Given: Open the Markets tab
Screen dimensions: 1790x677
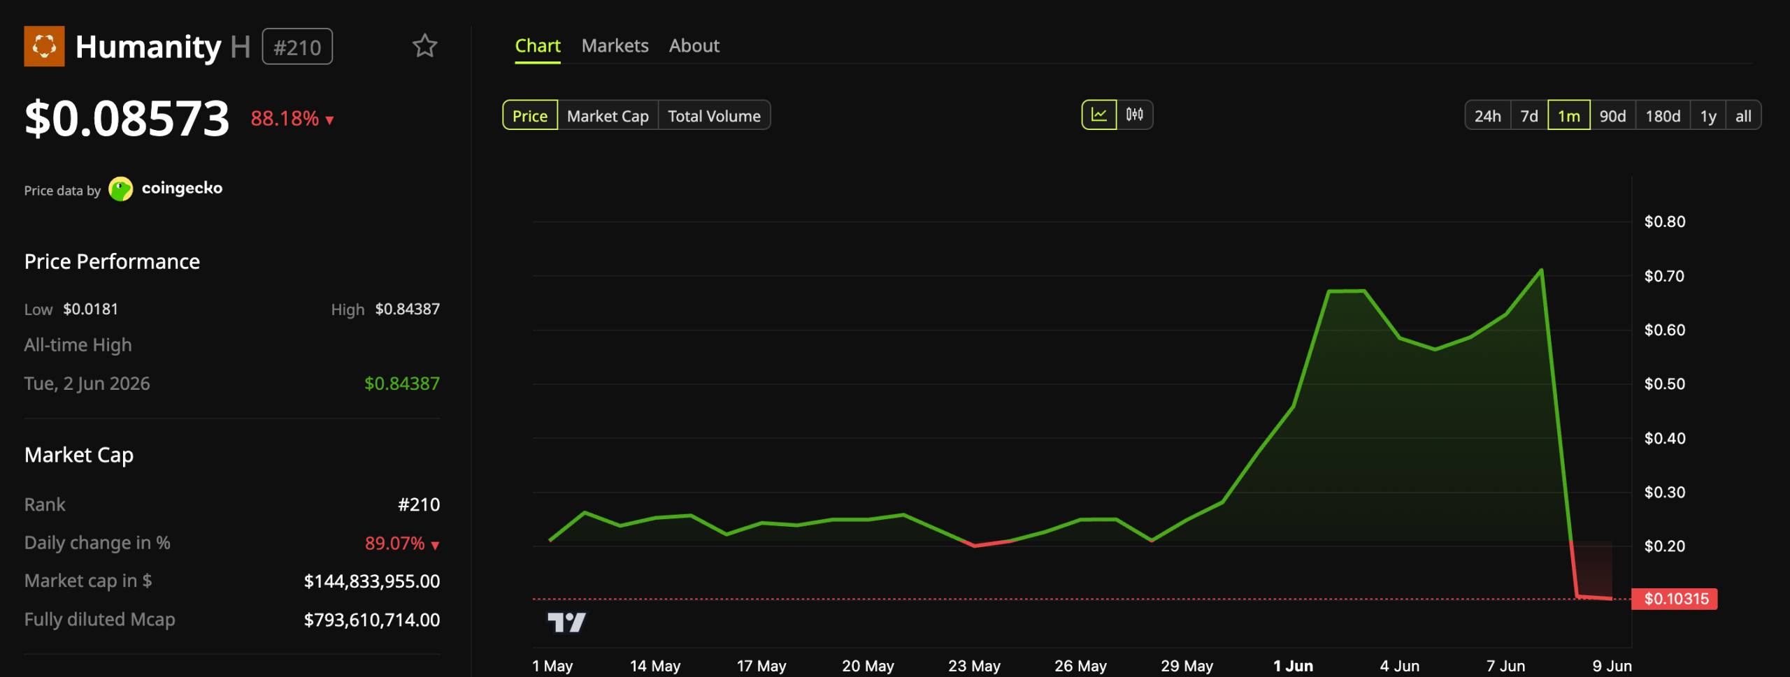Looking at the screenshot, I should 615,46.
